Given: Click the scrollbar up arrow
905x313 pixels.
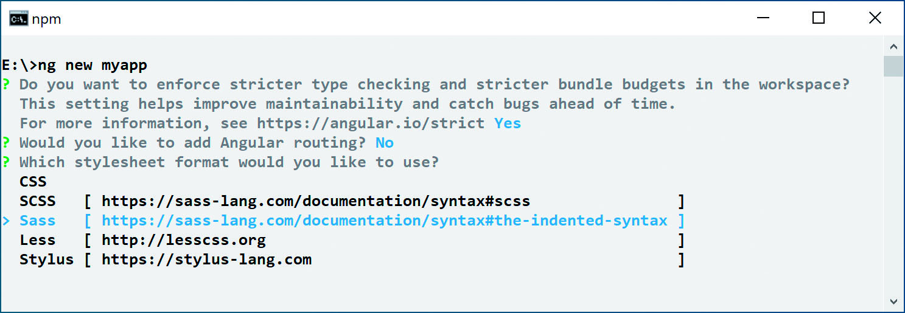Looking at the screenshot, I should click(x=893, y=46).
